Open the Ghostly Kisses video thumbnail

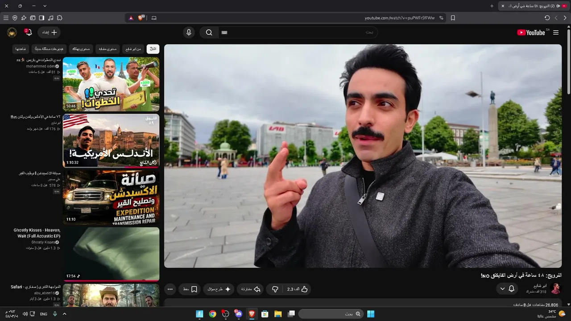point(111,254)
